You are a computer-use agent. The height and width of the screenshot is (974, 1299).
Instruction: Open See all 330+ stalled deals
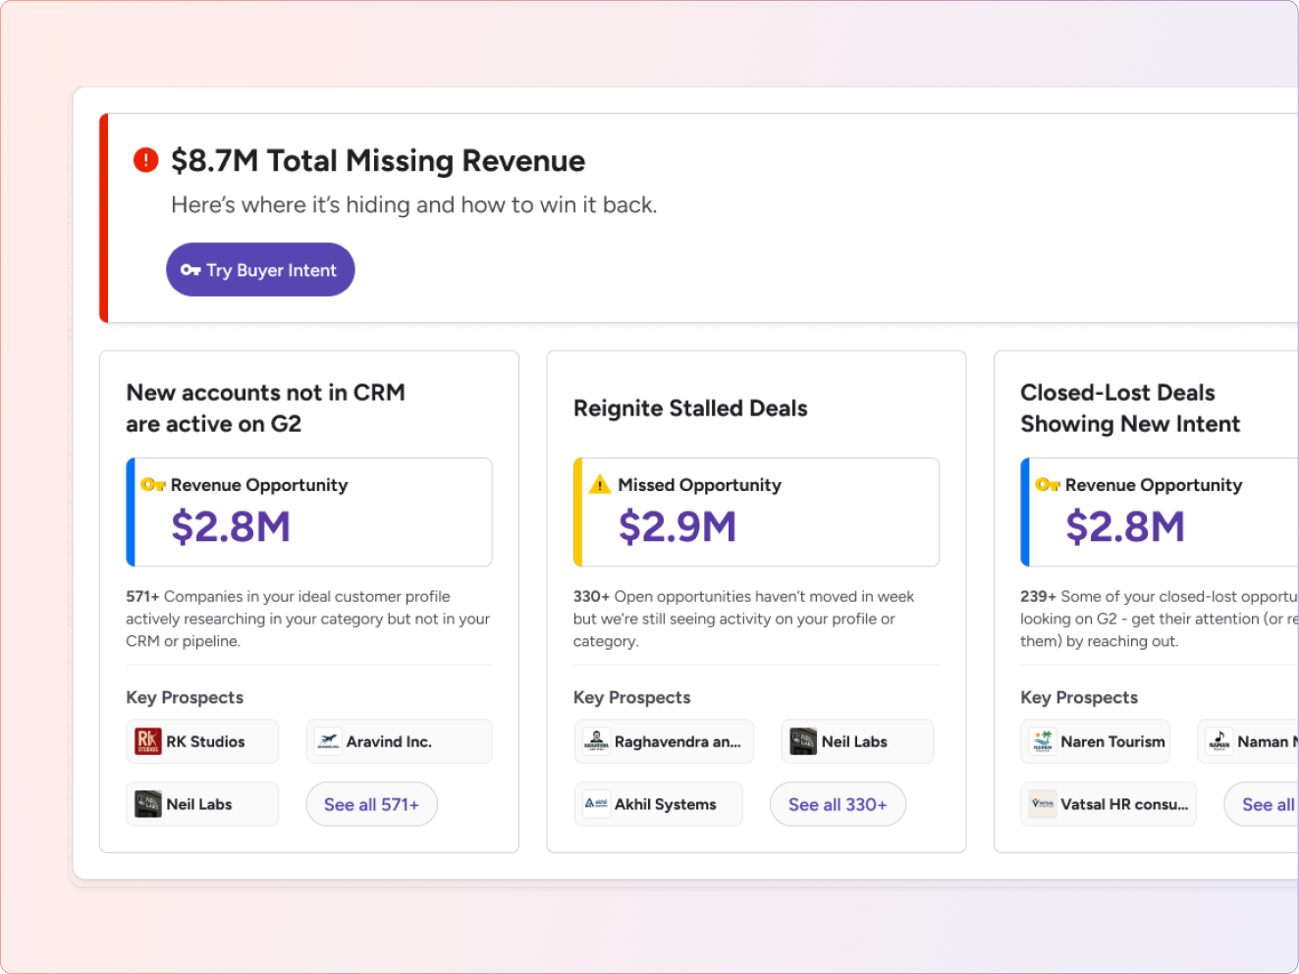[x=838, y=804]
